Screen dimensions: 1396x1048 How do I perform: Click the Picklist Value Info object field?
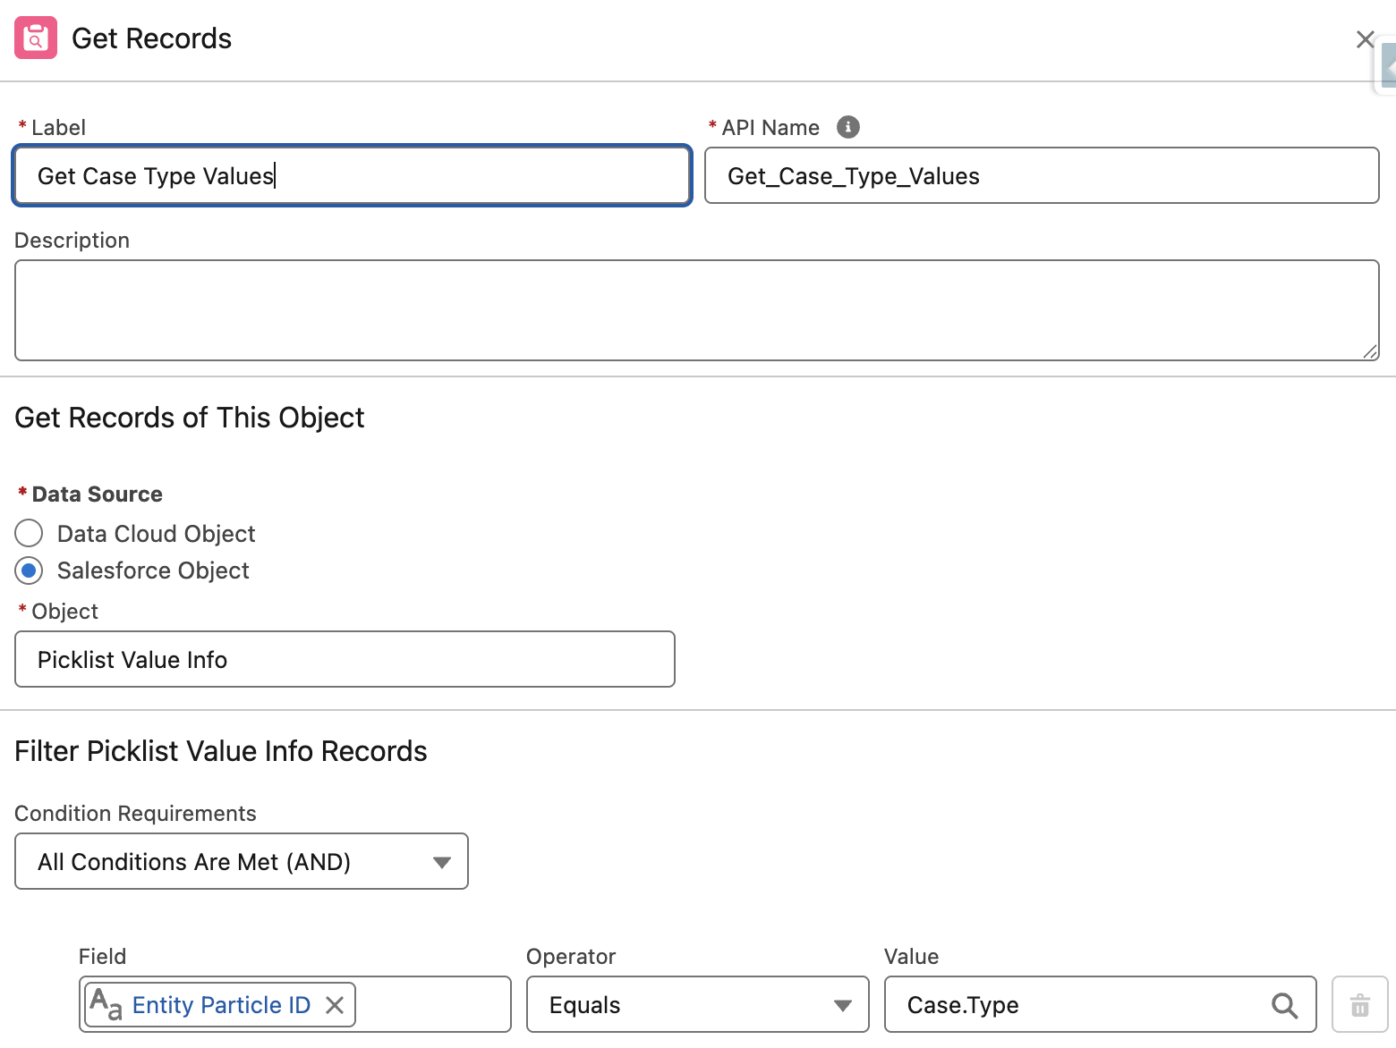(x=344, y=659)
